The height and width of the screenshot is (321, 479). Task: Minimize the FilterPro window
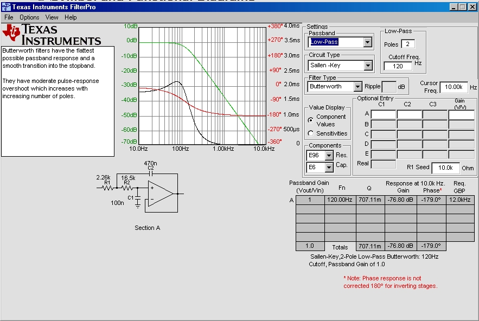coord(454,7)
